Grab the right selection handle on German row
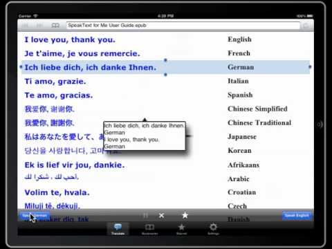Image resolution: width=332 pixels, height=249 pixels. click(310, 67)
